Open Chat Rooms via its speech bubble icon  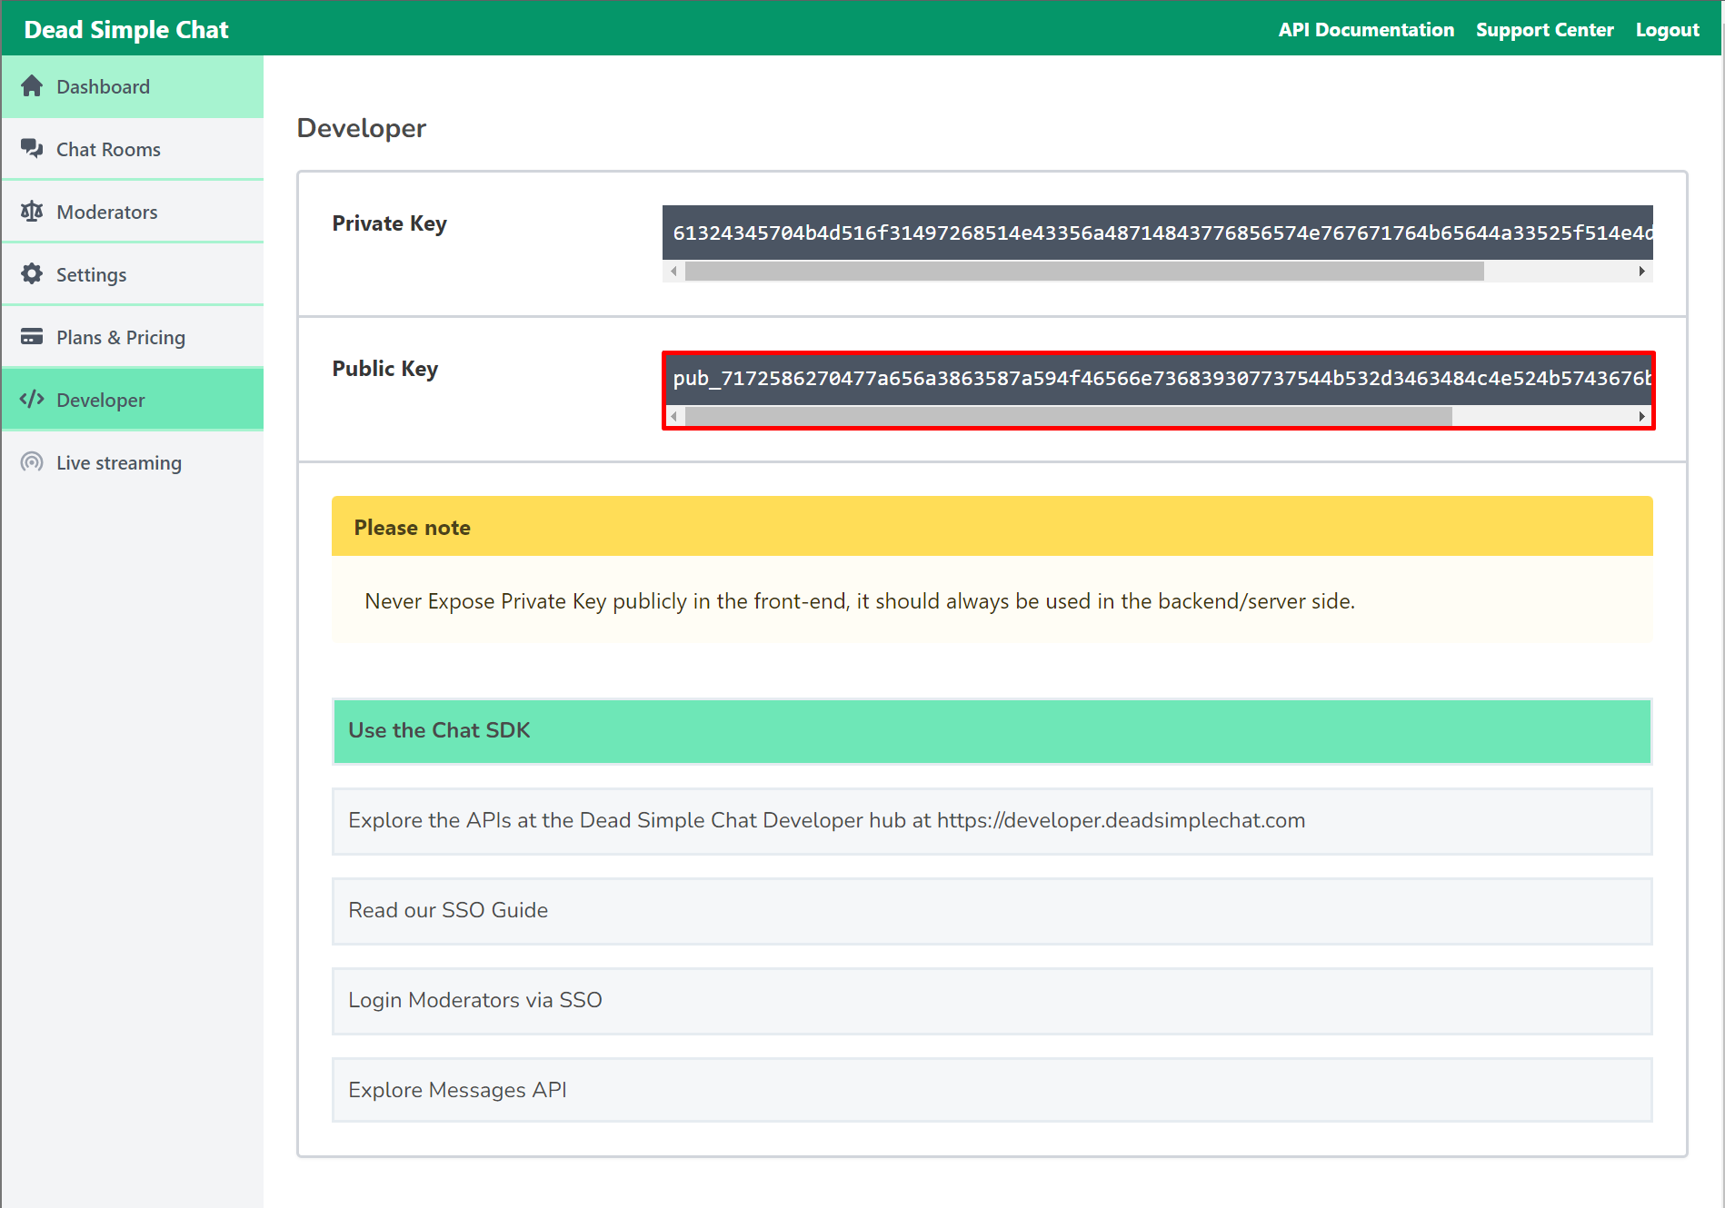coord(33,148)
